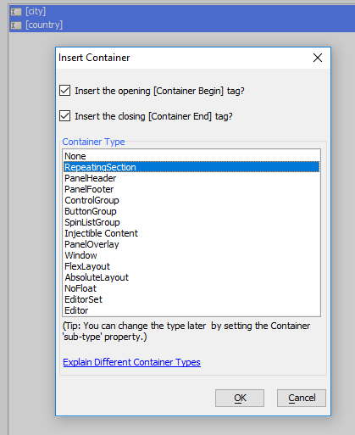The image size is (355, 435).
Task: Pick ButtonGroup from the Container Type list
Action: pos(191,211)
